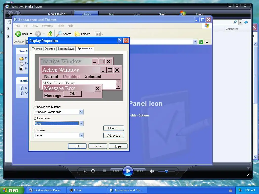Viewport: 259px width, 194px height.
Task: Open the Rip tab in Media Player
Action: pyautogui.click(x=112, y=14)
